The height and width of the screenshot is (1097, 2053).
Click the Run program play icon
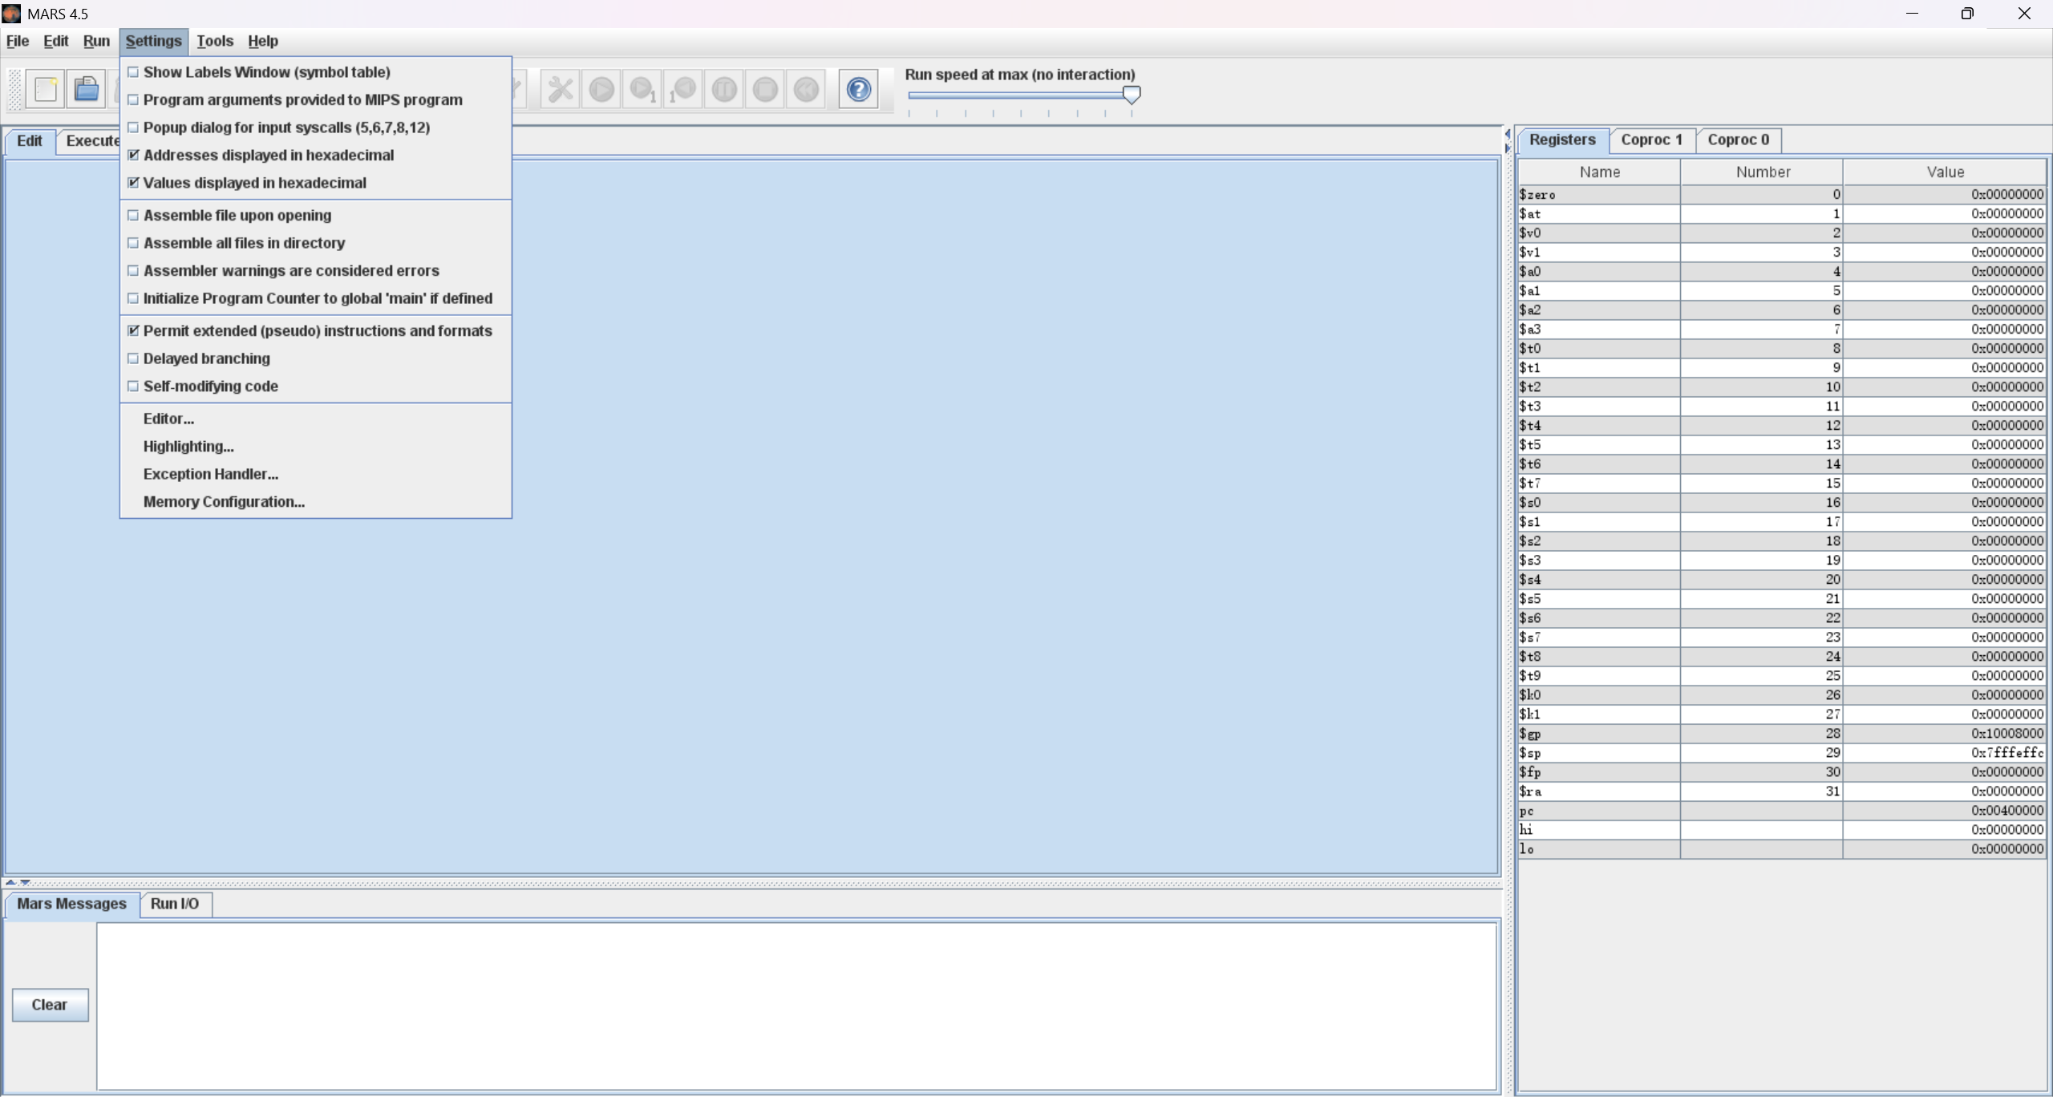(601, 89)
